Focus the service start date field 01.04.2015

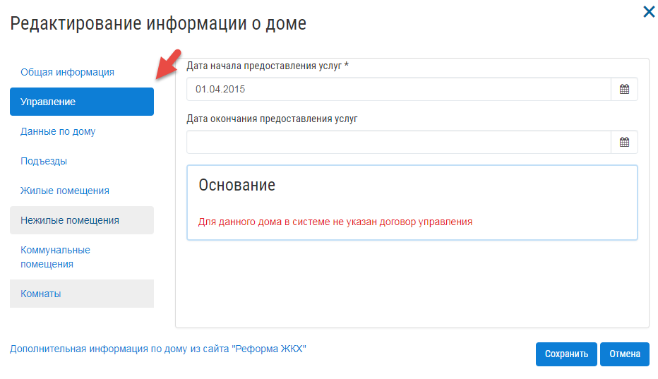coord(399,89)
